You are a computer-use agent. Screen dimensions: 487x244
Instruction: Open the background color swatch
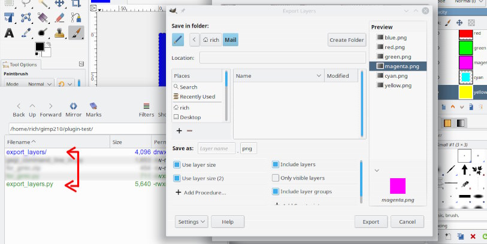(x=47, y=53)
